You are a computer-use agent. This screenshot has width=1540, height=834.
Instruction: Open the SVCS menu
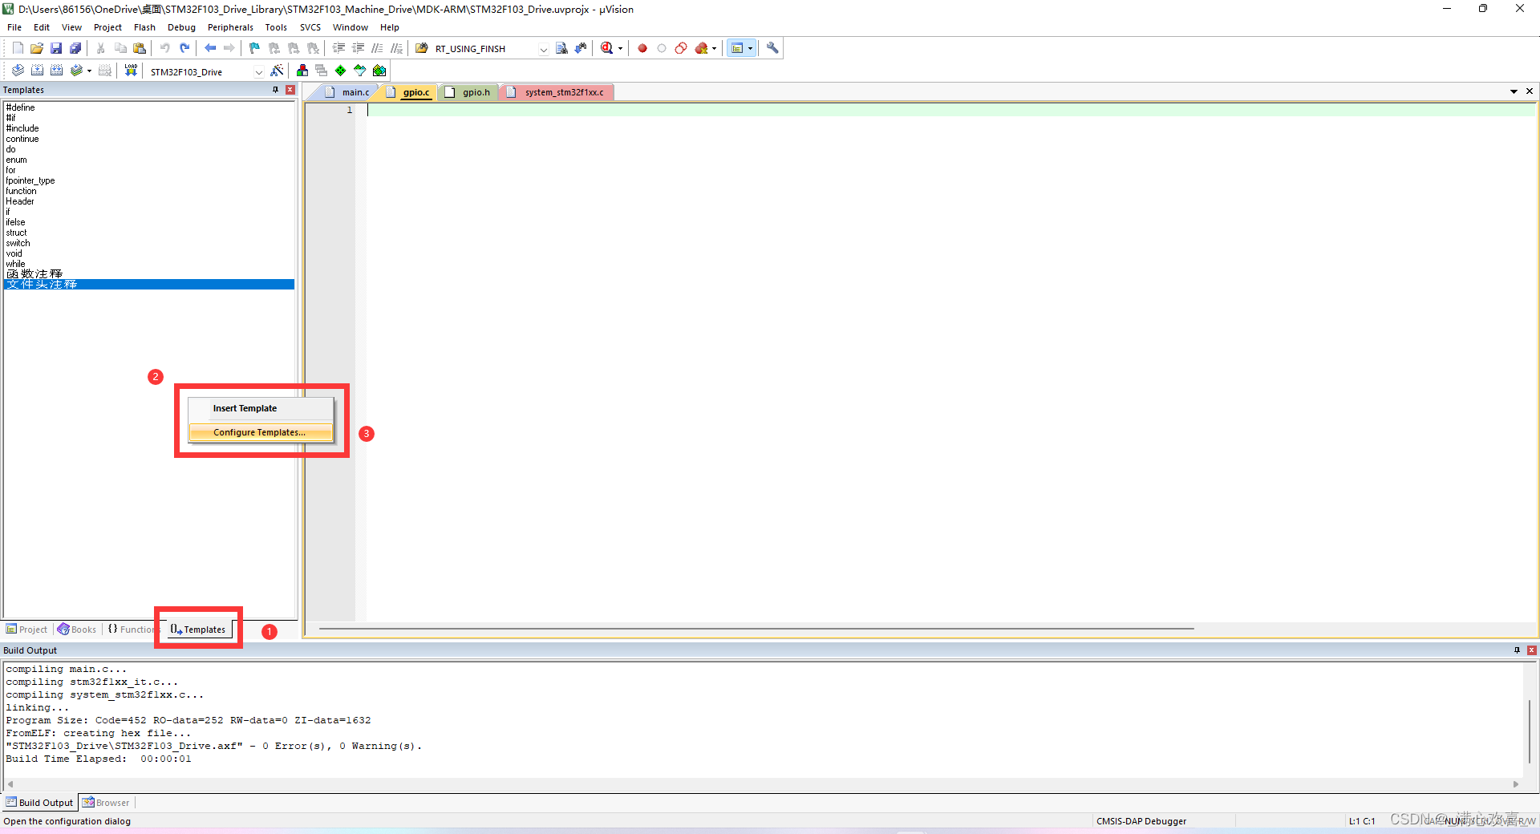point(310,27)
